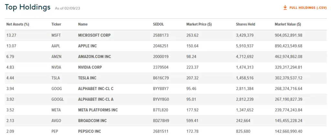The width and height of the screenshot is (331, 136).
Task: Select META PLATFORMS INC row
Action: coord(165,110)
